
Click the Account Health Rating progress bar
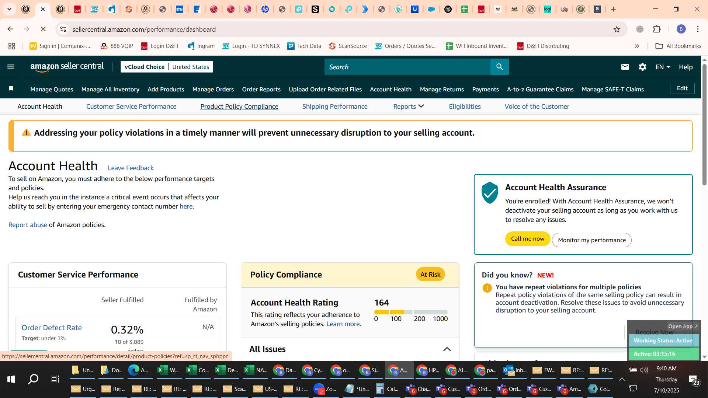click(411, 312)
